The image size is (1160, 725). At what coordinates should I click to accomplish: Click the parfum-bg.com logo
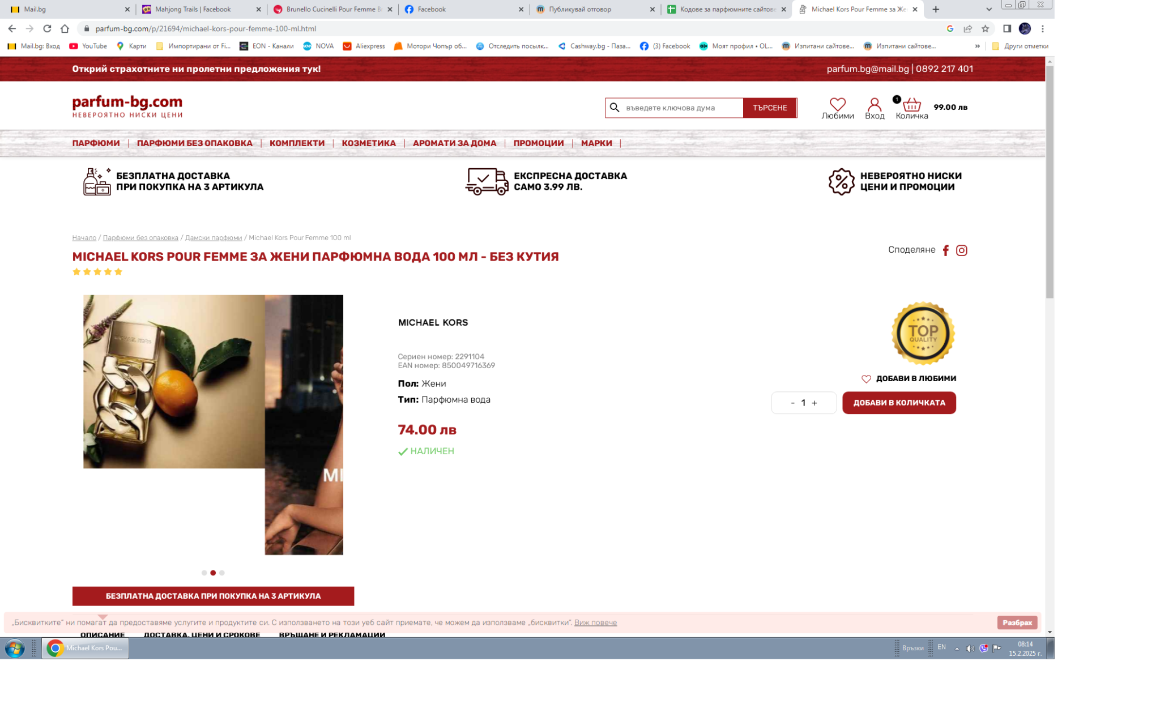(127, 106)
